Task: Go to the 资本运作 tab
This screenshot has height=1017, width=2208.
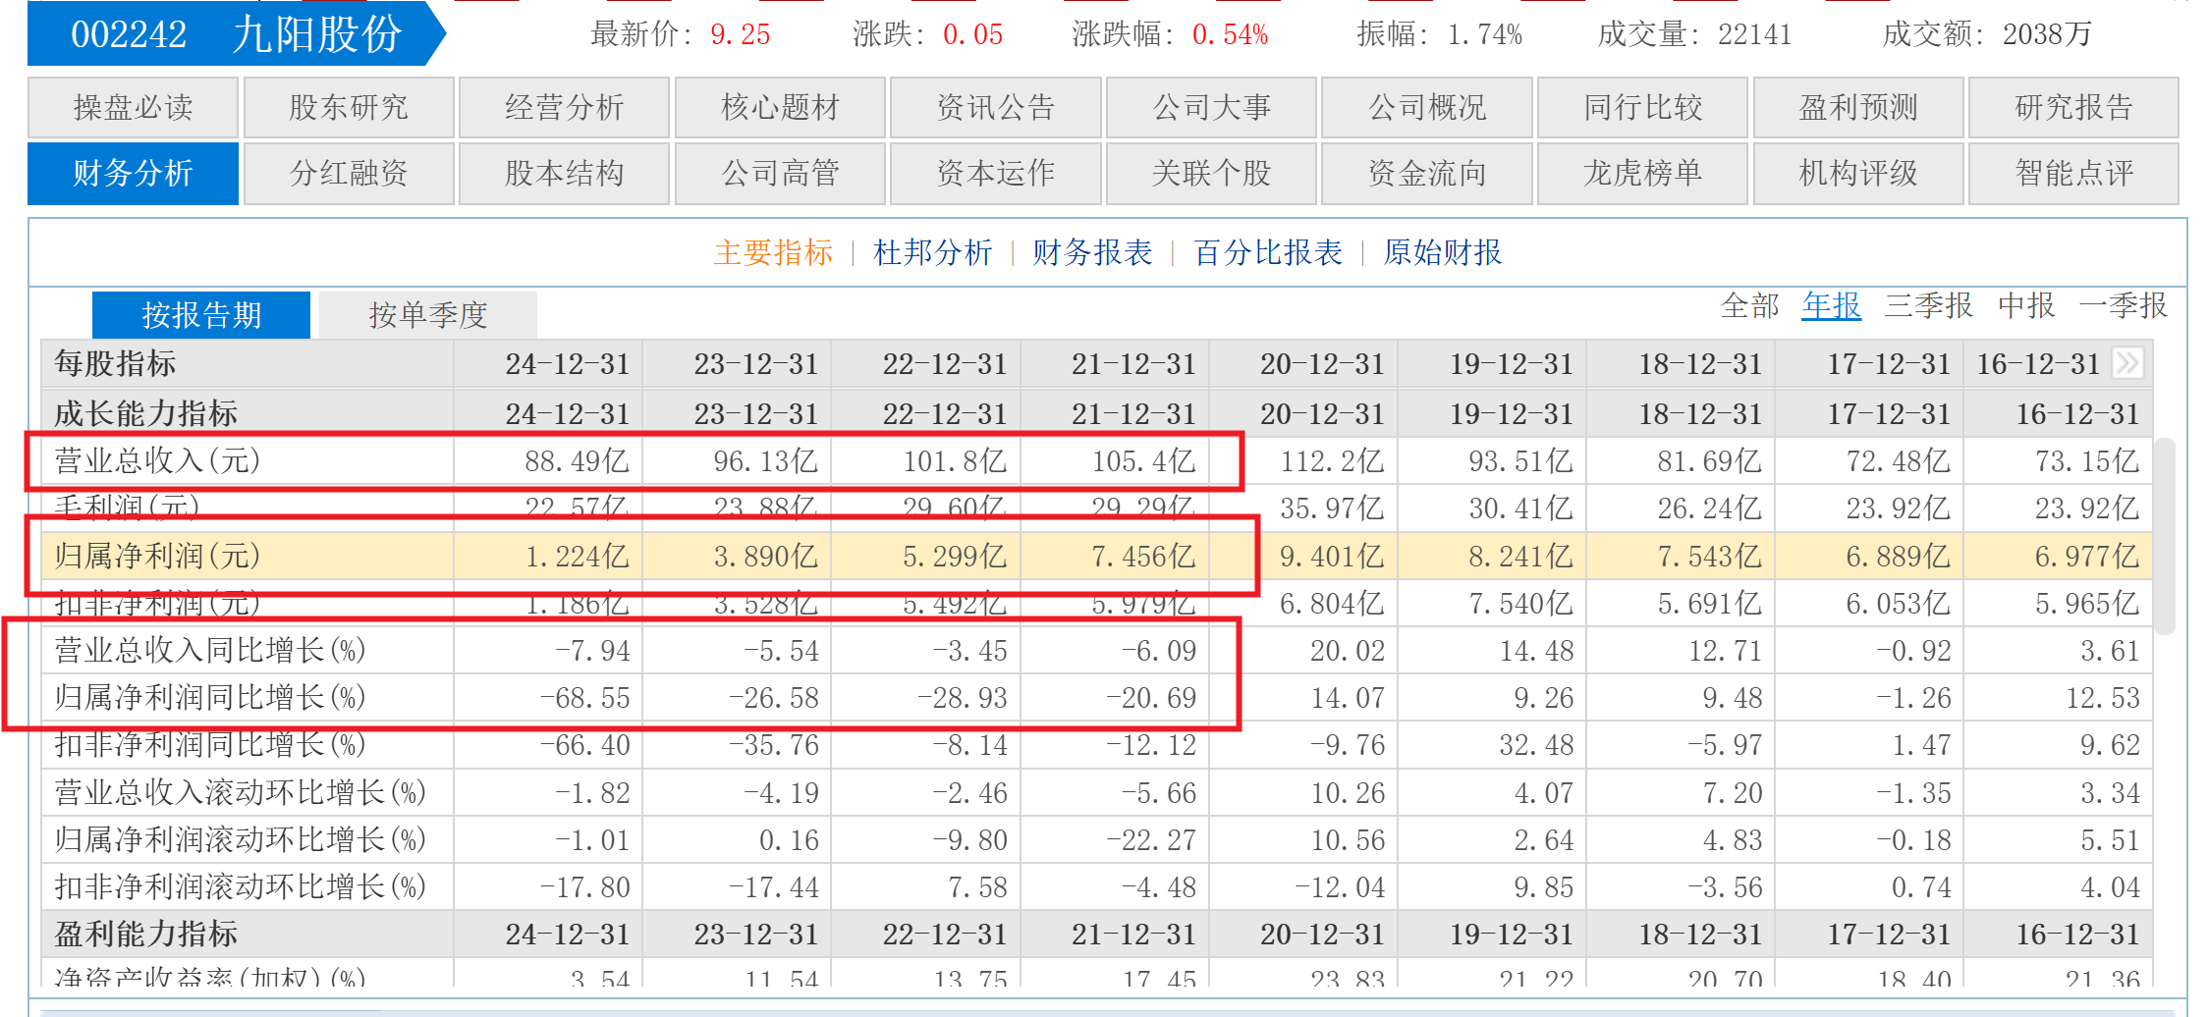Action: tap(995, 173)
